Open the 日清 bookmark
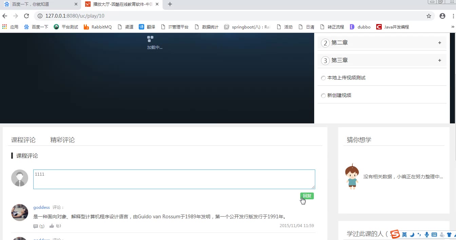The image size is (456, 240). [x=306, y=27]
